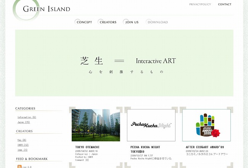The width and height of the screenshot is (248, 168).
Task: Navigate to the Join Us page
Action: point(132,22)
